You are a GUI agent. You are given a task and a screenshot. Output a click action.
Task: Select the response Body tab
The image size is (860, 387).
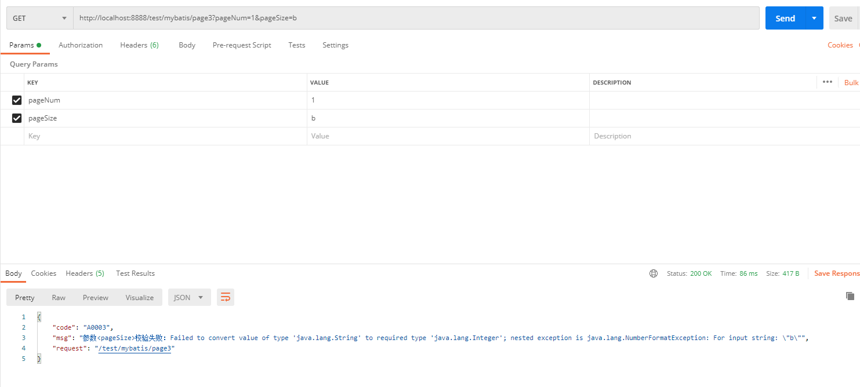pos(13,273)
